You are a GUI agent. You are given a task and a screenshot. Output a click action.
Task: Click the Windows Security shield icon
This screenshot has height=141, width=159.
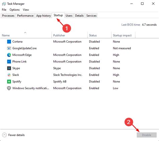[9, 88]
